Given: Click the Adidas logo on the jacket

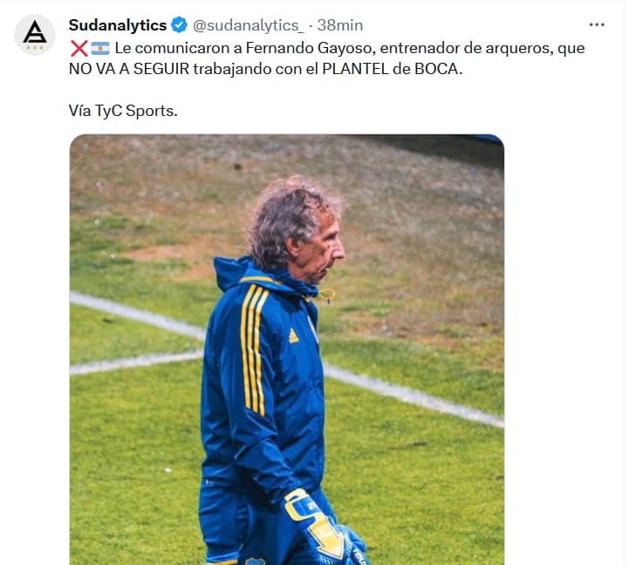Looking at the screenshot, I should pos(294,336).
